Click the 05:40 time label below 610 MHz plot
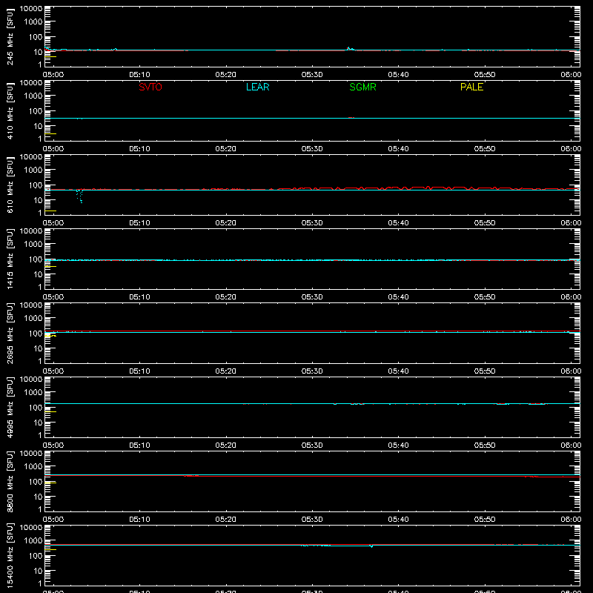The height and width of the screenshot is (593, 593). pos(398,223)
